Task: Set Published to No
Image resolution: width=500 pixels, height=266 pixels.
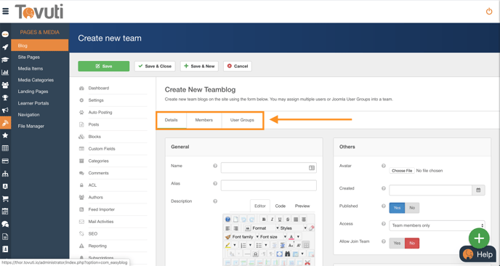Action: tap(412, 208)
